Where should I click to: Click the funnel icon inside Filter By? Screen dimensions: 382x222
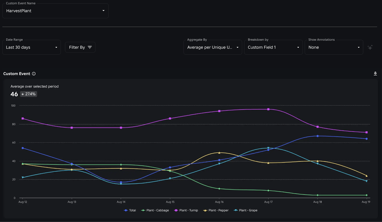pos(90,47)
